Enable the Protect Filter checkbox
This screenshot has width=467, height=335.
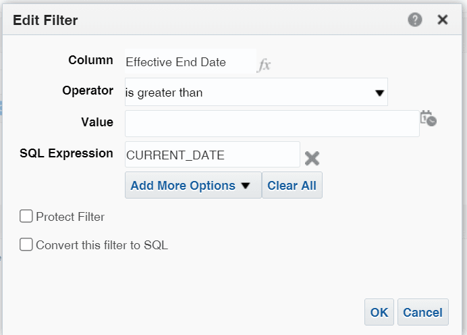26,216
